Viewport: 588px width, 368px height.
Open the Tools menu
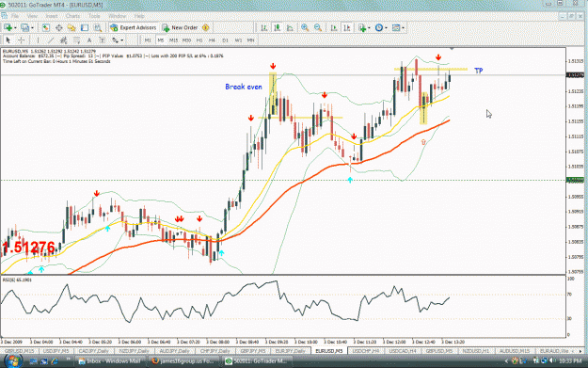pos(94,17)
